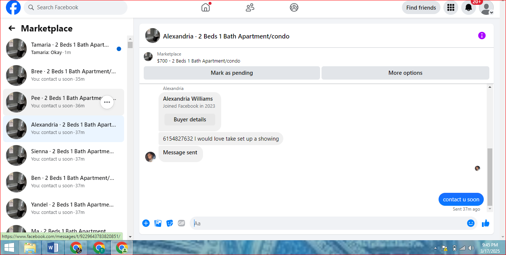The image size is (506, 255).
Task: Click the volume speaker tray icon
Action: point(471,248)
